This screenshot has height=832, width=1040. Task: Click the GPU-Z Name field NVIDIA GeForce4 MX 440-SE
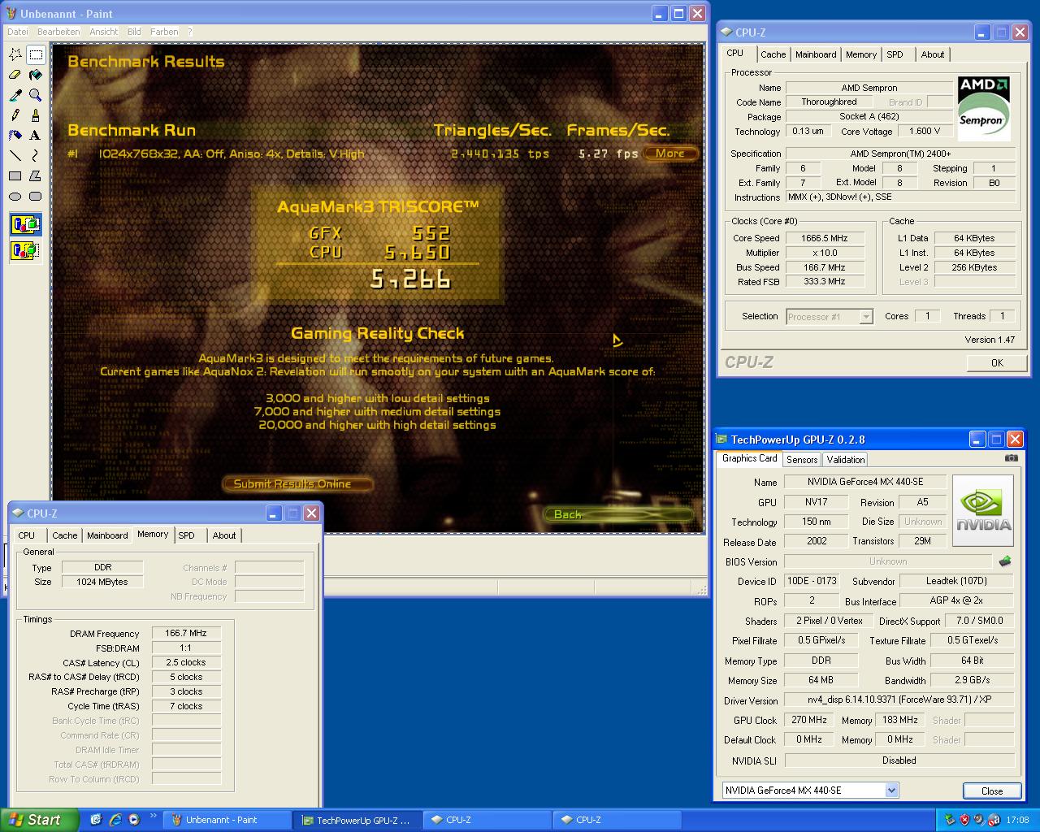tap(865, 482)
